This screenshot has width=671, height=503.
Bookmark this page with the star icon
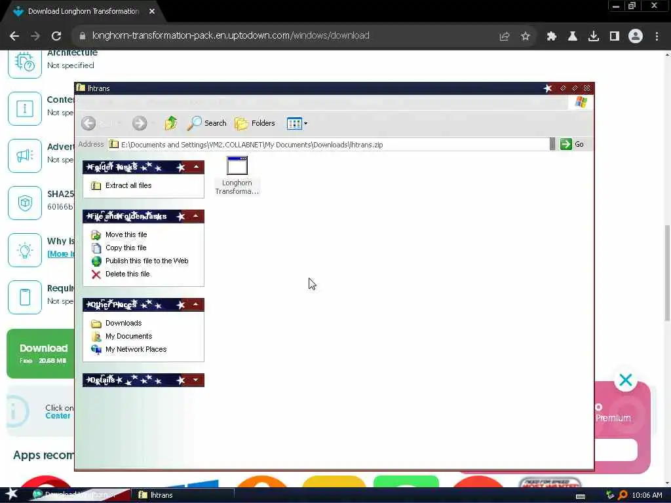[525, 37]
